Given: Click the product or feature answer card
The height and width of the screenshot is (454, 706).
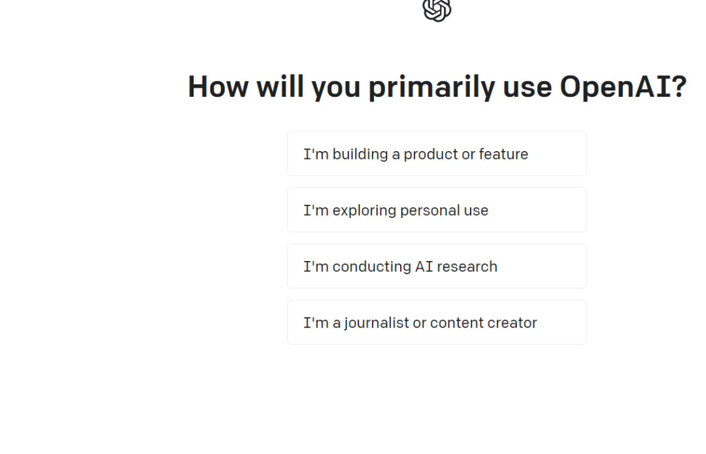Looking at the screenshot, I should (437, 154).
